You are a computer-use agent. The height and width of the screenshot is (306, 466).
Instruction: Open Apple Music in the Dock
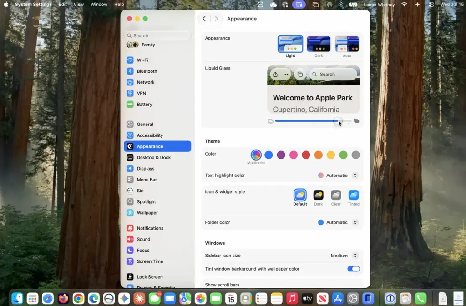(292, 298)
